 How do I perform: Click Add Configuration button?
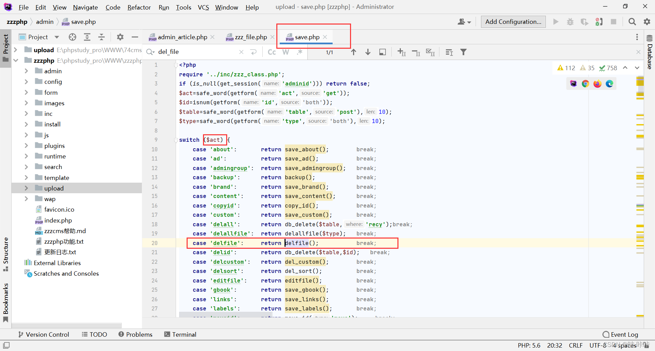tap(513, 22)
